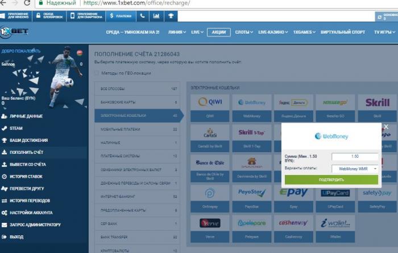Click the browser back arrow
Viewport: 398px width, 253px height.
pos(3,3)
